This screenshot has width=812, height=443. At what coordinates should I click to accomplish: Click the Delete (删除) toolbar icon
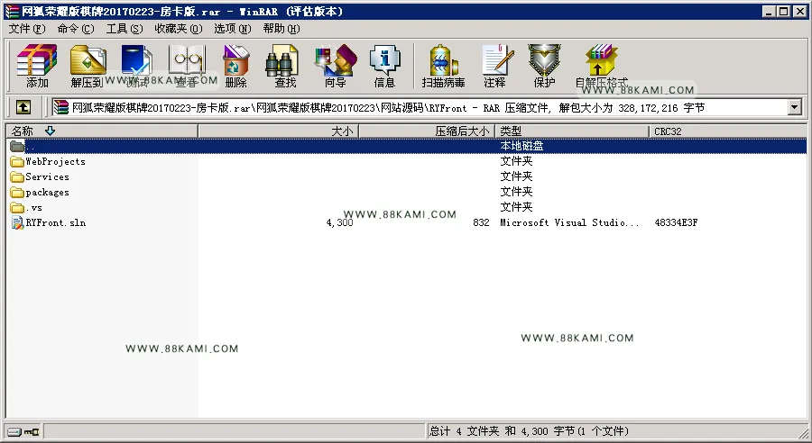click(236, 66)
